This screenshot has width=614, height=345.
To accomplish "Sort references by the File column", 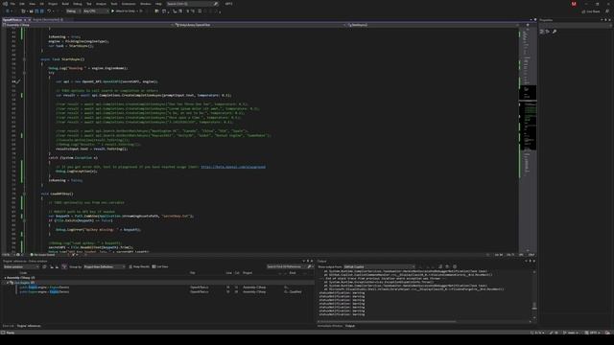I will point(193,273).
